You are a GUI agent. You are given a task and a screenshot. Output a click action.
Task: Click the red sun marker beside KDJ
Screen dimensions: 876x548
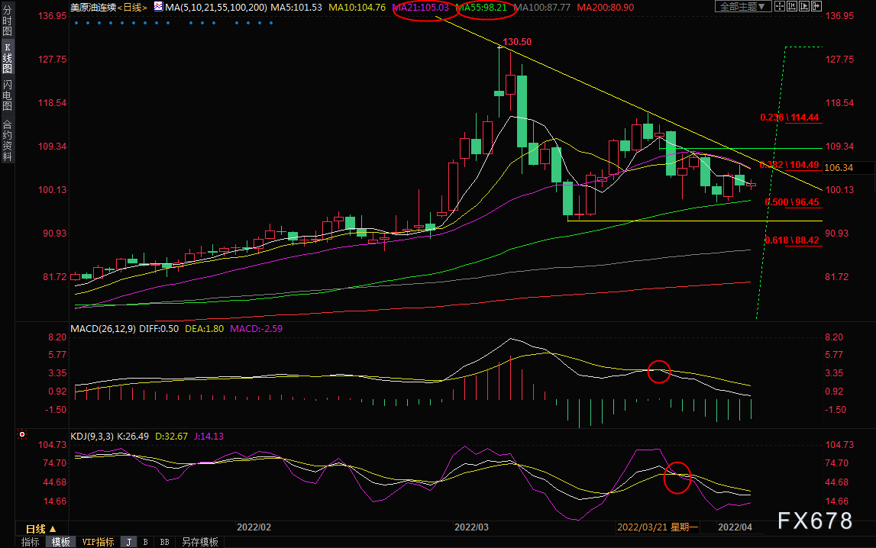point(22,434)
